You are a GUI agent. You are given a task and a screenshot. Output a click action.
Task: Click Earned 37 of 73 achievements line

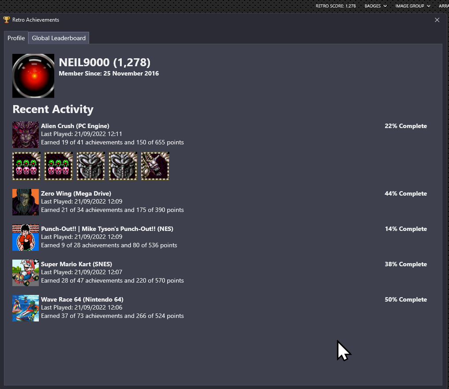[x=112, y=316]
